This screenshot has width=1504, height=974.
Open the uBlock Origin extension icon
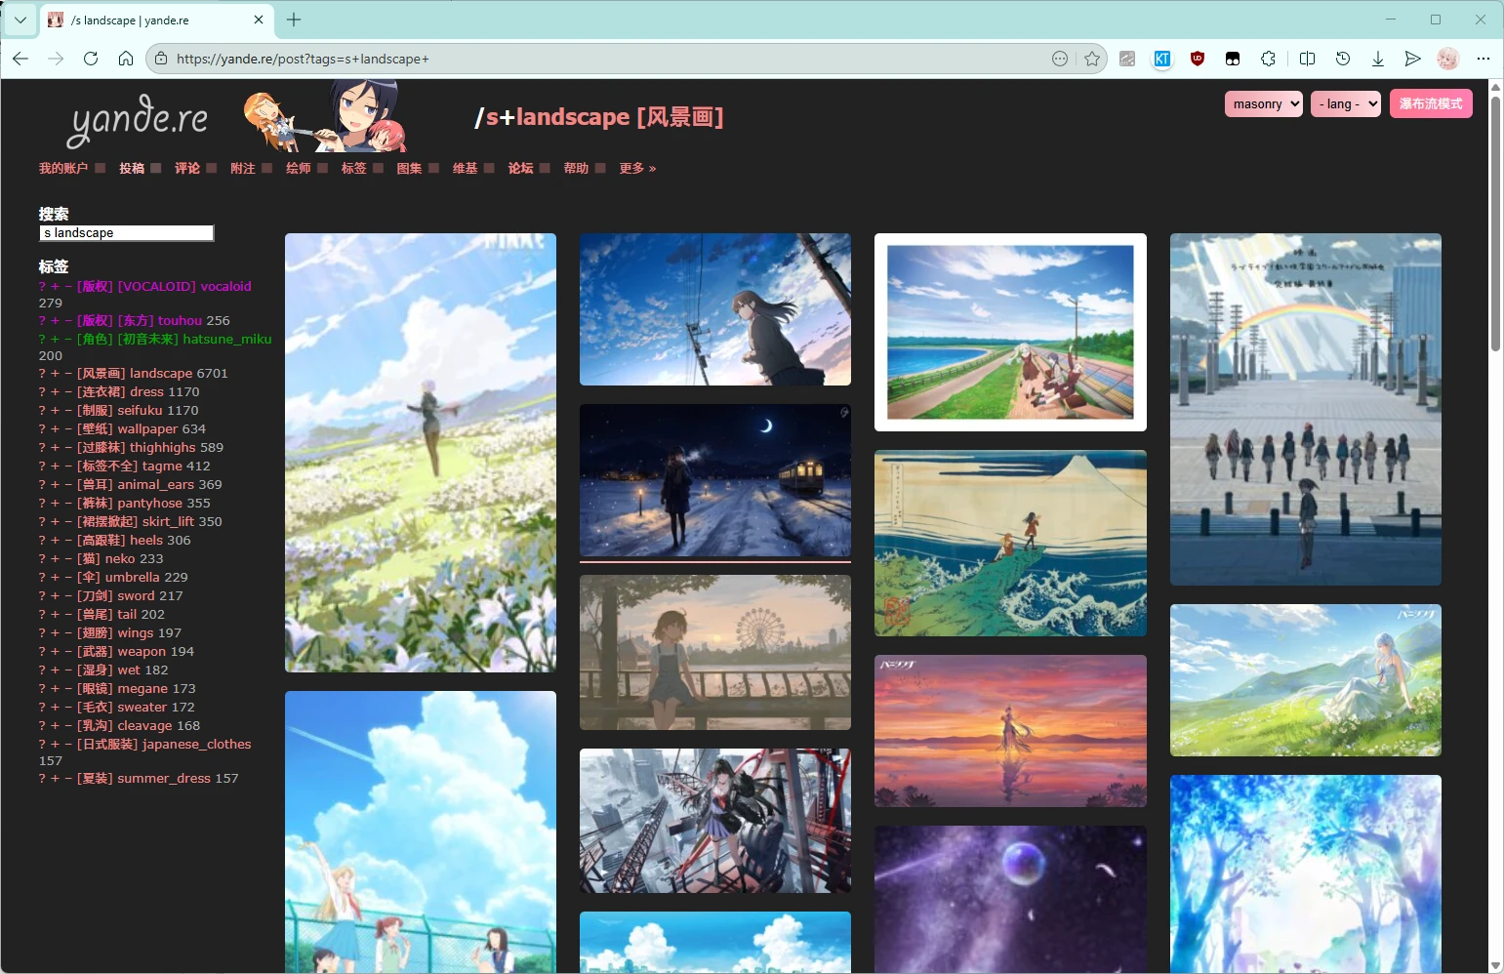(1198, 59)
